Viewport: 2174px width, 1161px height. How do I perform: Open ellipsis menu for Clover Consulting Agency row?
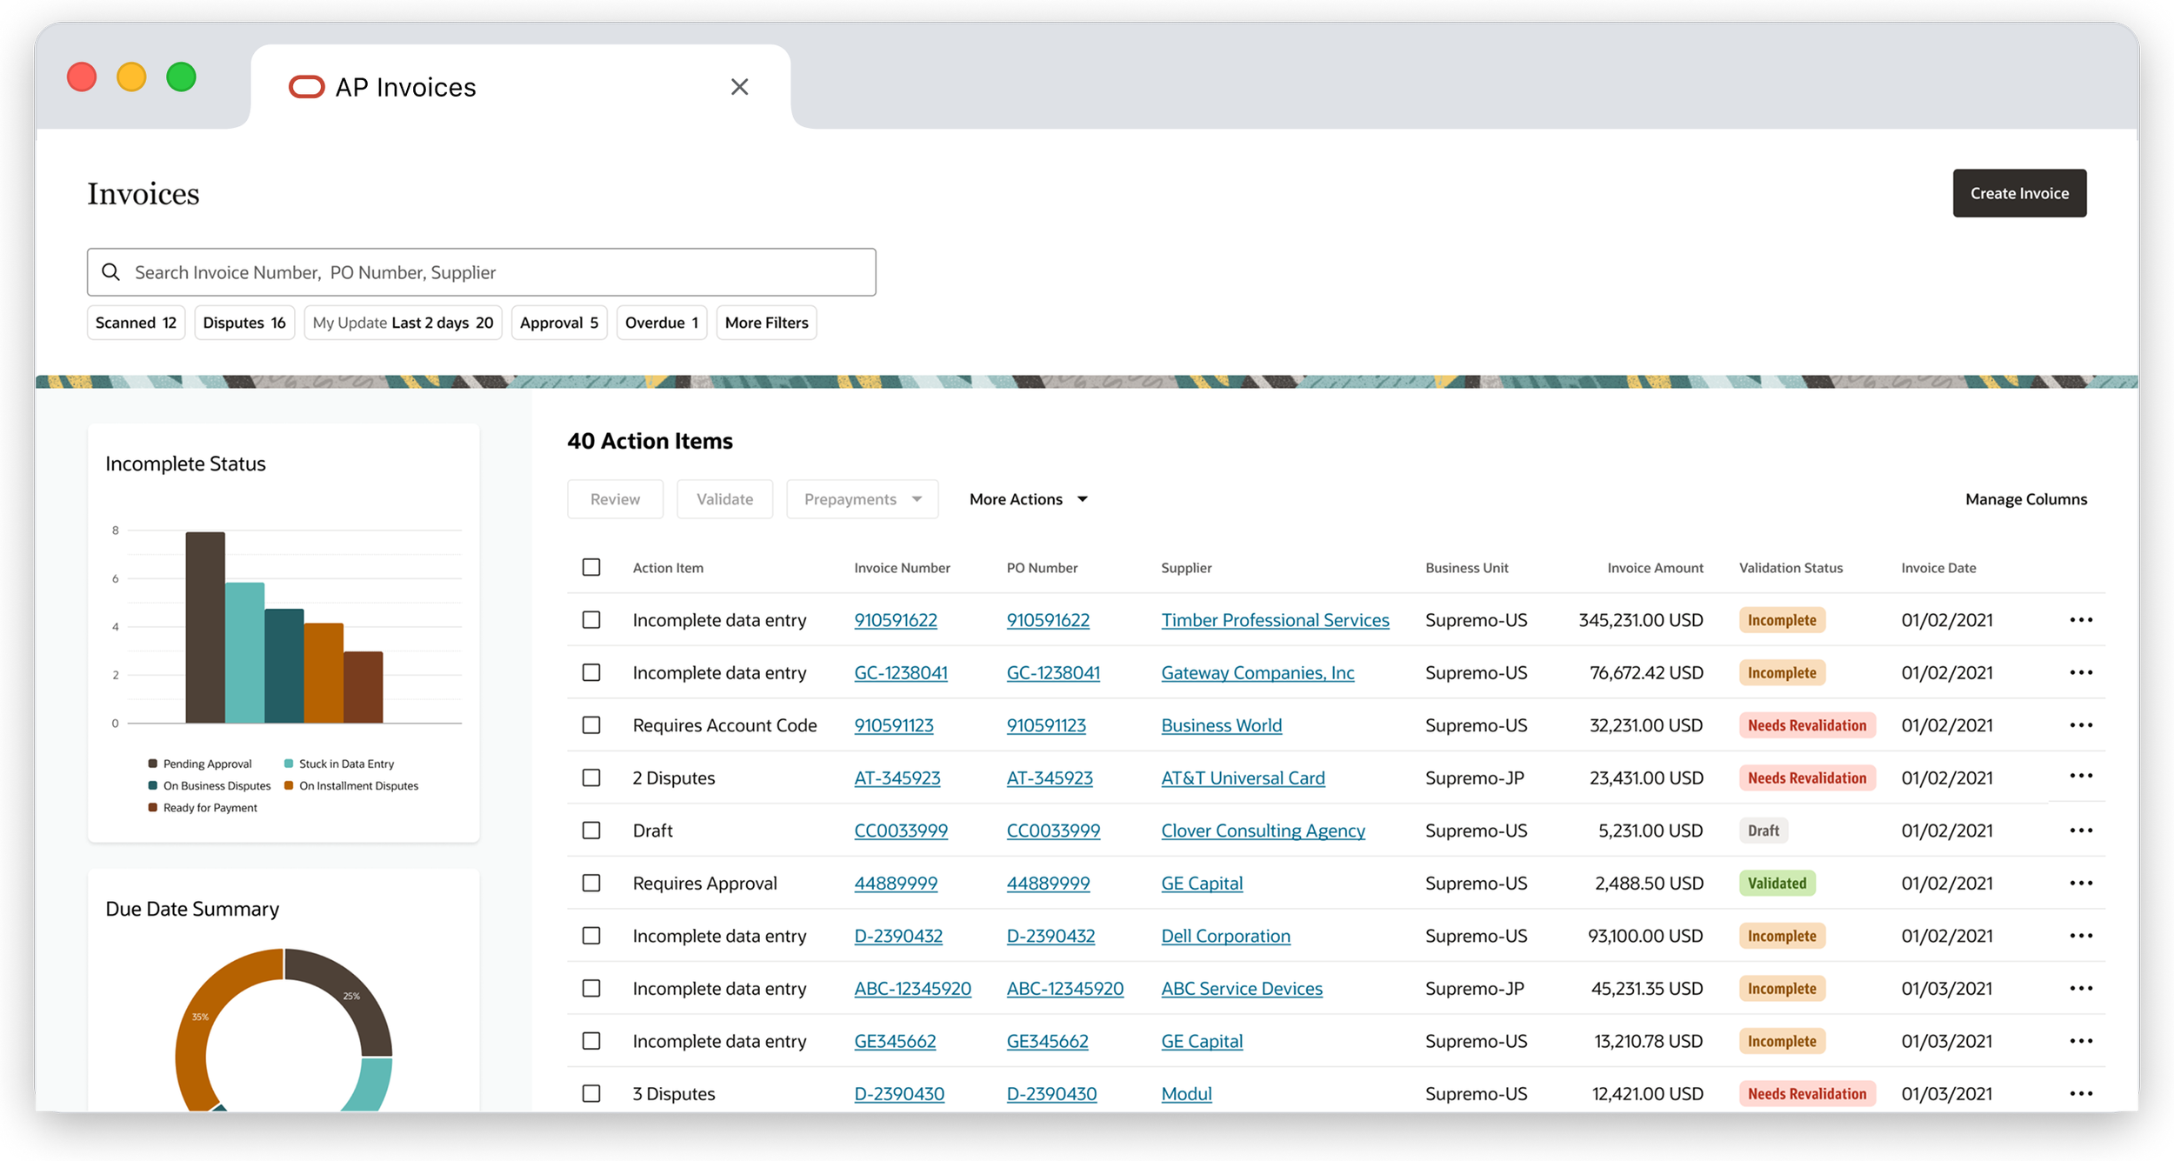[x=2080, y=831]
